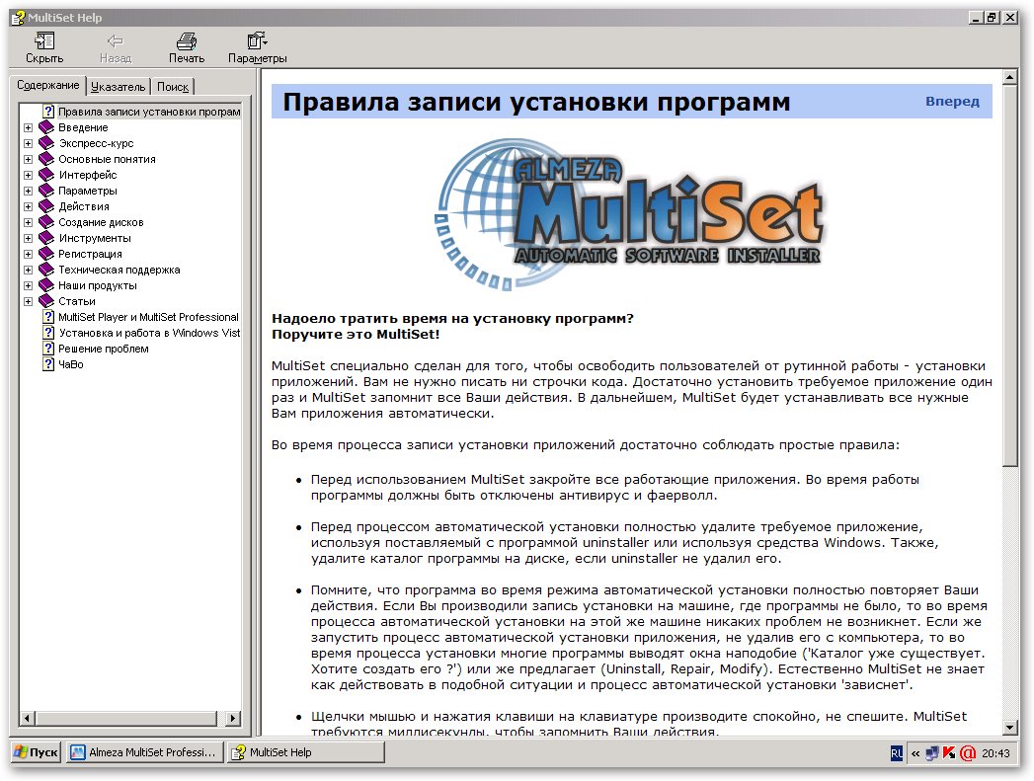Select the Инструменты book icon
Screen dimensions: 1034x781
pyautogui.click(x=46, y=238)
